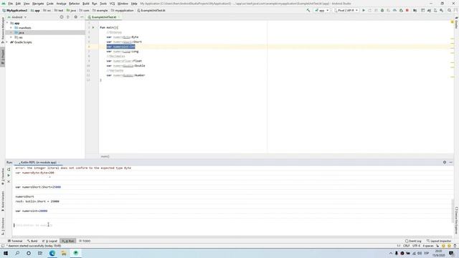The width and height of the screenshot is (459, 258).
Task: Click the Run panel vertical scrollbar
Action: [x=453, y=211]
